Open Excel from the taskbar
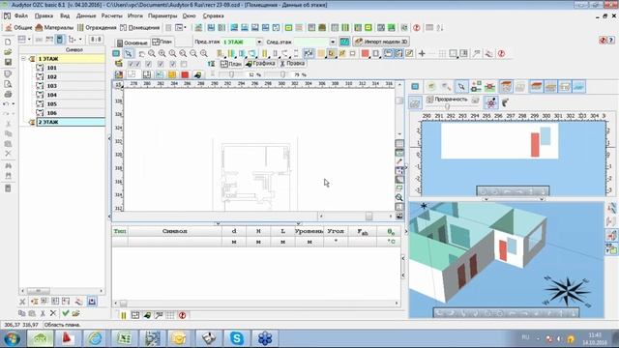The width and height of the screenshot is (619, 348). point(124,338)
